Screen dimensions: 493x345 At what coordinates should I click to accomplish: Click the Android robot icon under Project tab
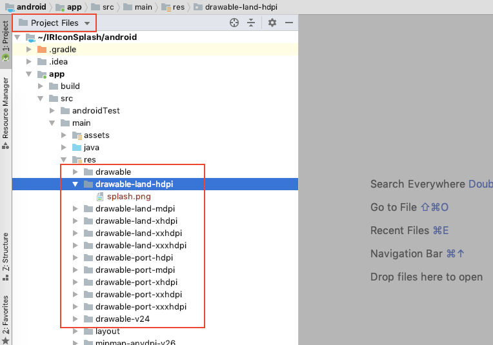(6, 58)
